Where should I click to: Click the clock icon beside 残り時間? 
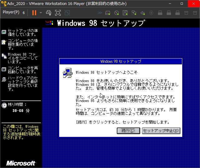[x=4, y=105]
